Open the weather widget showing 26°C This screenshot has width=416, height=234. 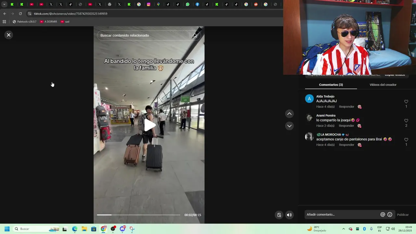(x=317, y=229)
